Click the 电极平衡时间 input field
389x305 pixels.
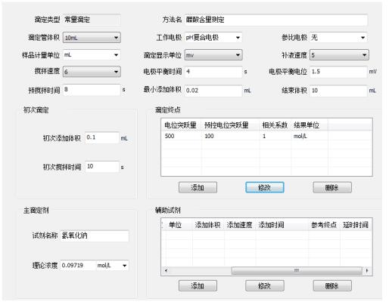[213, 72]
